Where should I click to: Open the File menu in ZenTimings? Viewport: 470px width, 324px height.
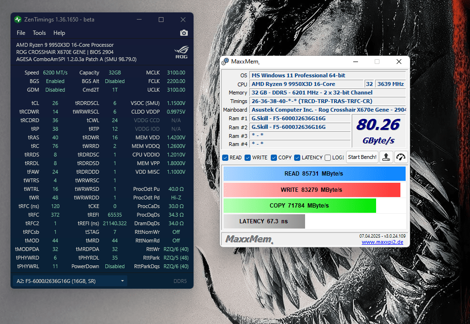point(21,33)
